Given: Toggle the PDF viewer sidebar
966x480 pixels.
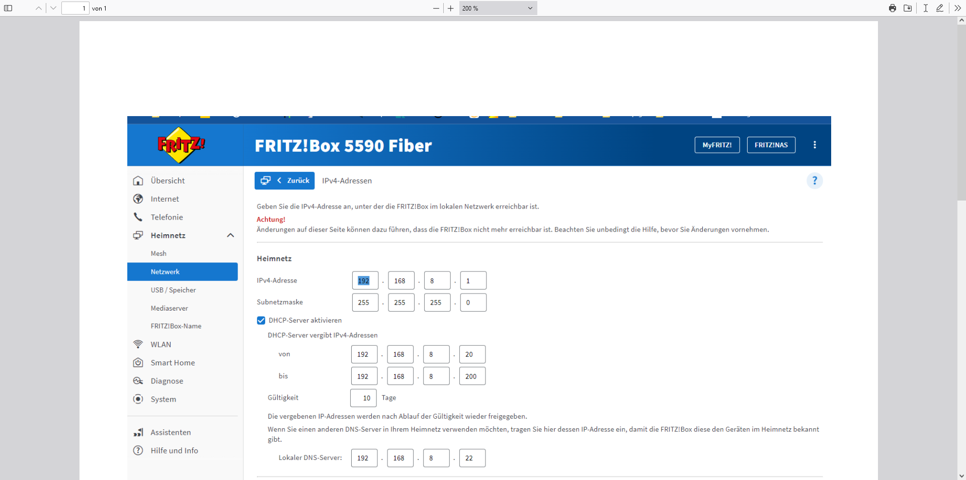Looking at the screenshot, I should pyautogui.click(x=8, y=8).
